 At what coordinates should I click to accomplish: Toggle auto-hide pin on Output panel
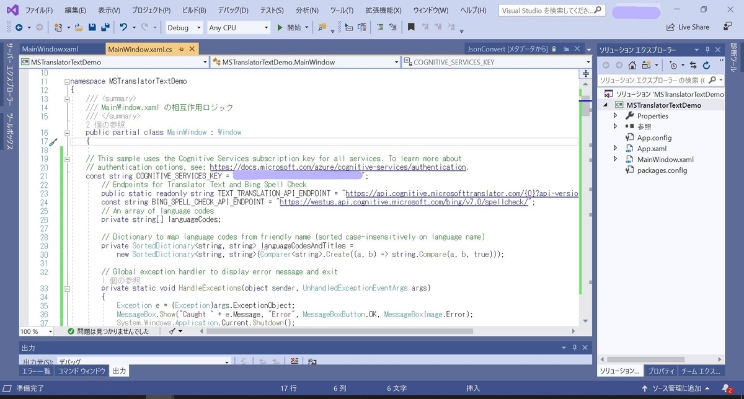[x=575, y=348]
